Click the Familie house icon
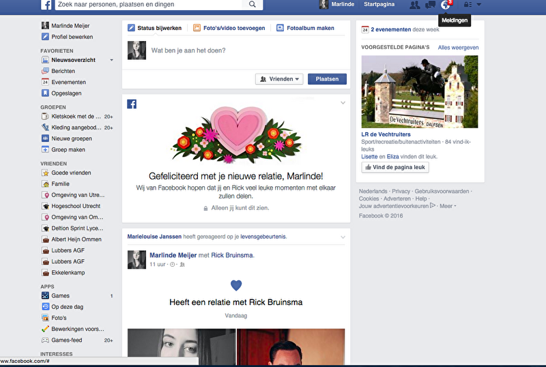Screen dimensions: 546x367 45,184
